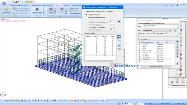Delete load case with scissors icon
This screenshot has height=105, width=187.
[177, 45]
